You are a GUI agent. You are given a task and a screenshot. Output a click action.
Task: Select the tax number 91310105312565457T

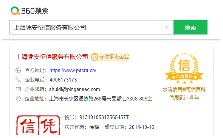coord(104,117)
